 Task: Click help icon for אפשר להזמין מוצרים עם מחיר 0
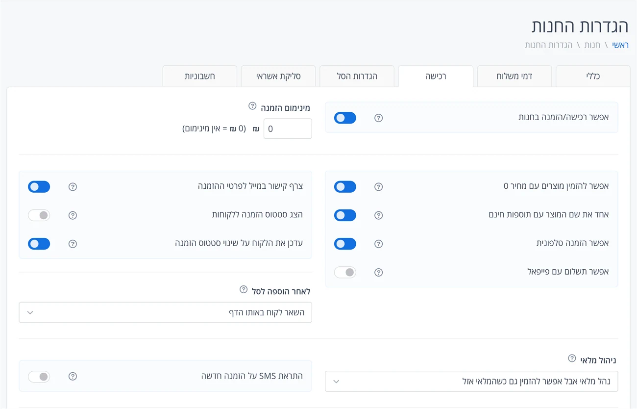click(x=378, y=187)
